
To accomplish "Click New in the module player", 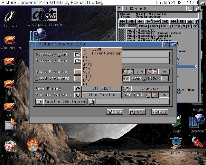I will click(143, 26).
